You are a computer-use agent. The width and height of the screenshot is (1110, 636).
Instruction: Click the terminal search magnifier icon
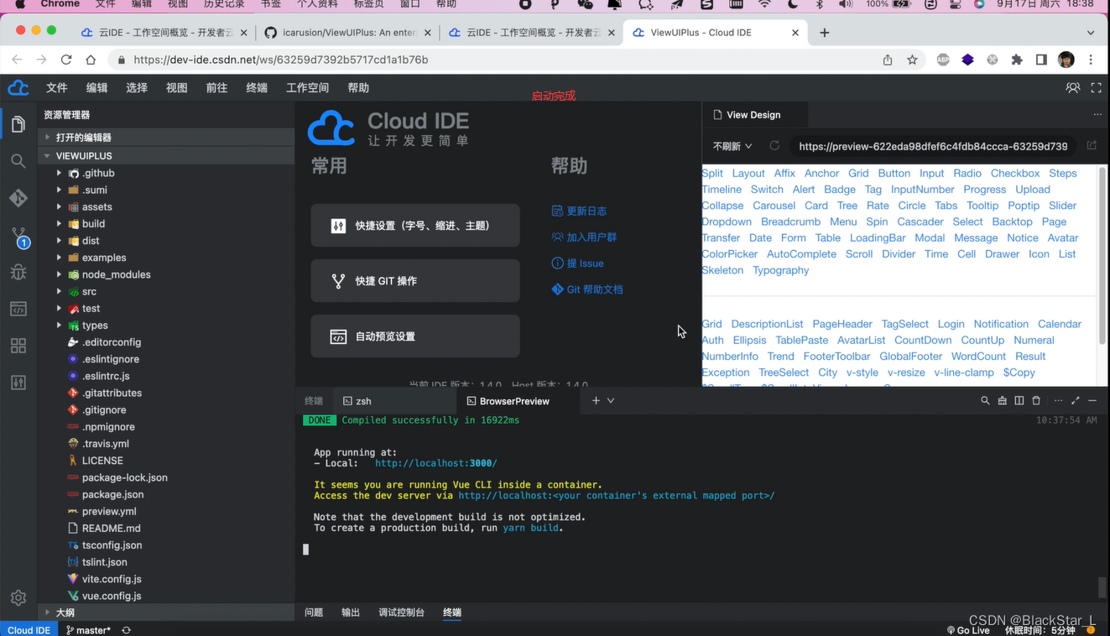pos(985,401)
